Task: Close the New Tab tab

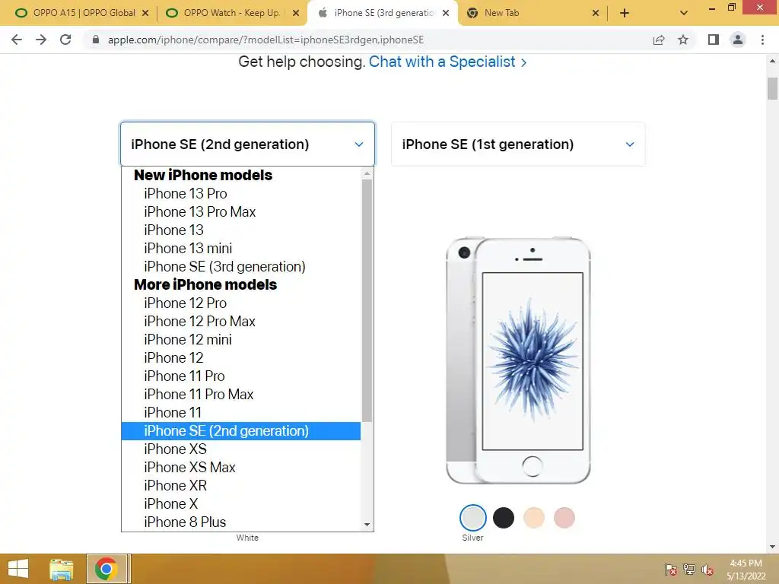Action: 596,13
